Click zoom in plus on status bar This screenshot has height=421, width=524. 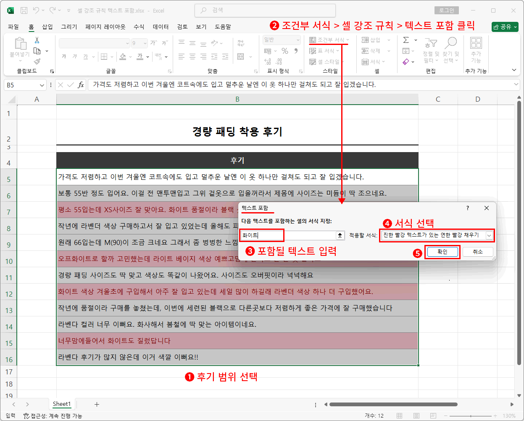point(495,416)
